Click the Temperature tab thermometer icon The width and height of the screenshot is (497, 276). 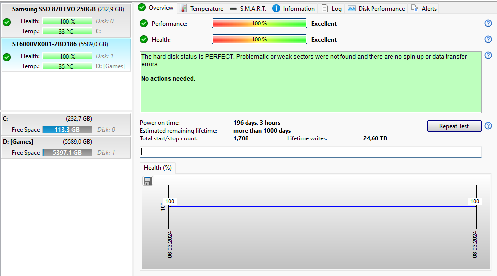click(184, 9)
